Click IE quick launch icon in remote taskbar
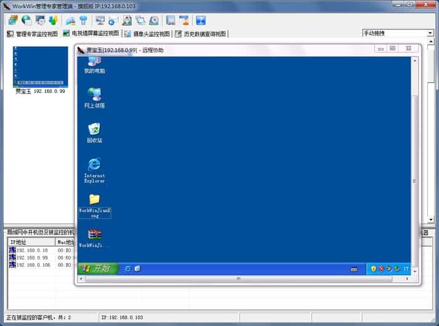The image size is (439, 326). pyautogui.click(x=127, y=269)
